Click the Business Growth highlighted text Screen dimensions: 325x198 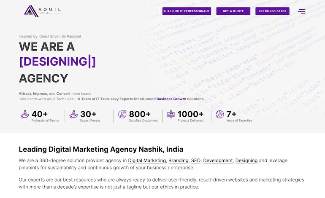pyautogui.click(x=171, y=99)
